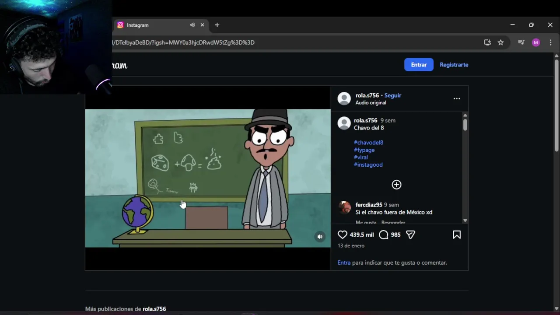Toggle video sound with speaker button
The height and width of the screenshot is (315, 560).
coord(320,237)
